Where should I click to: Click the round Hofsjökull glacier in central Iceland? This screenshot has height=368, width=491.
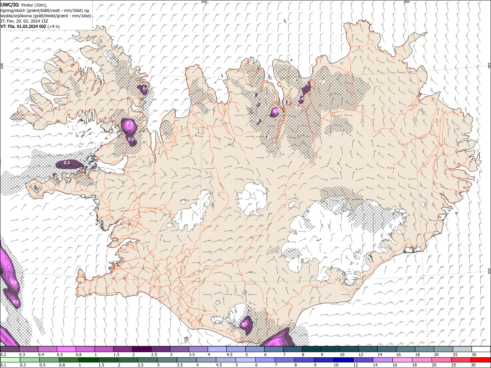pyautogui.click(x=252, y=199)
